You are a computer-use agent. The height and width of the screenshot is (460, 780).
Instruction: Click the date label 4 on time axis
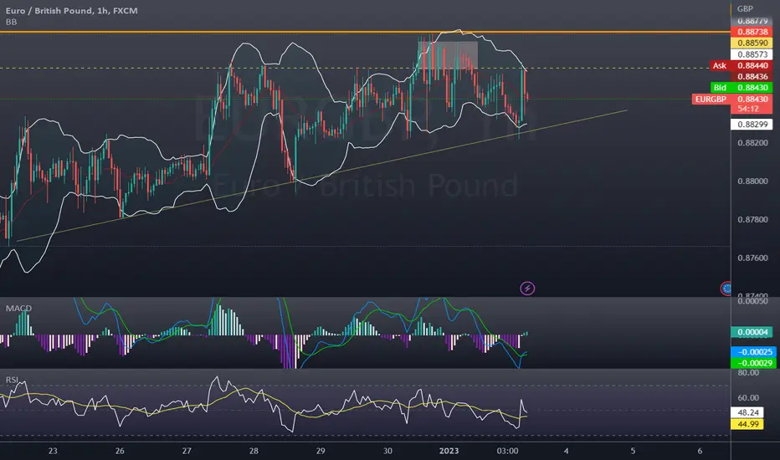tap(566, 451)
